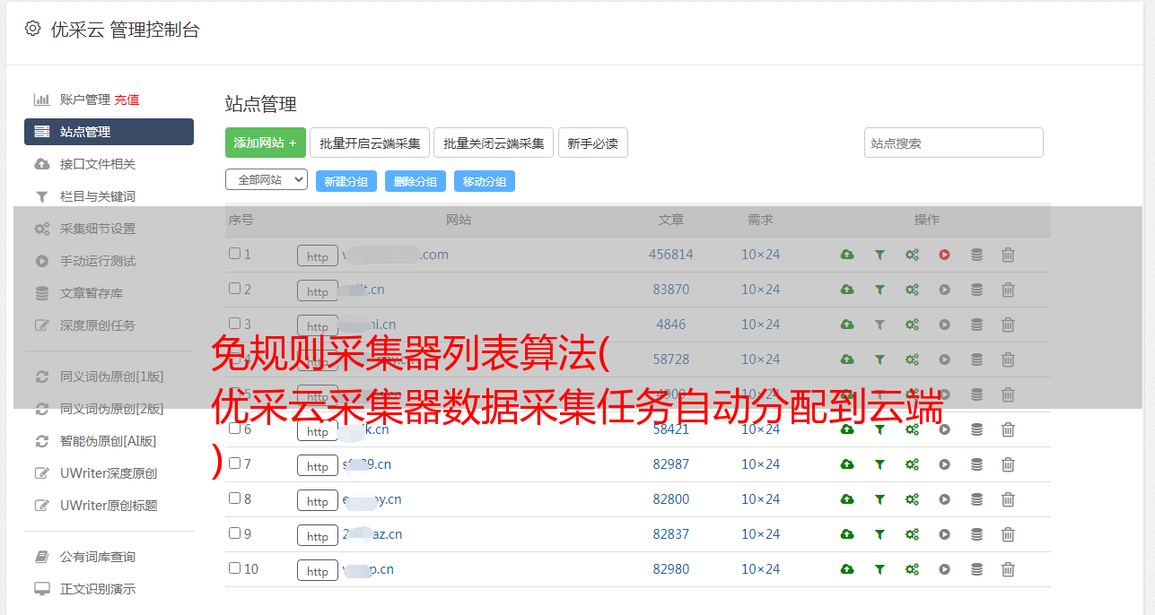The height and width of the screenshot is (615, 1155).
Task: Click the 新建分组 button
Action: (x=346, y=181)
